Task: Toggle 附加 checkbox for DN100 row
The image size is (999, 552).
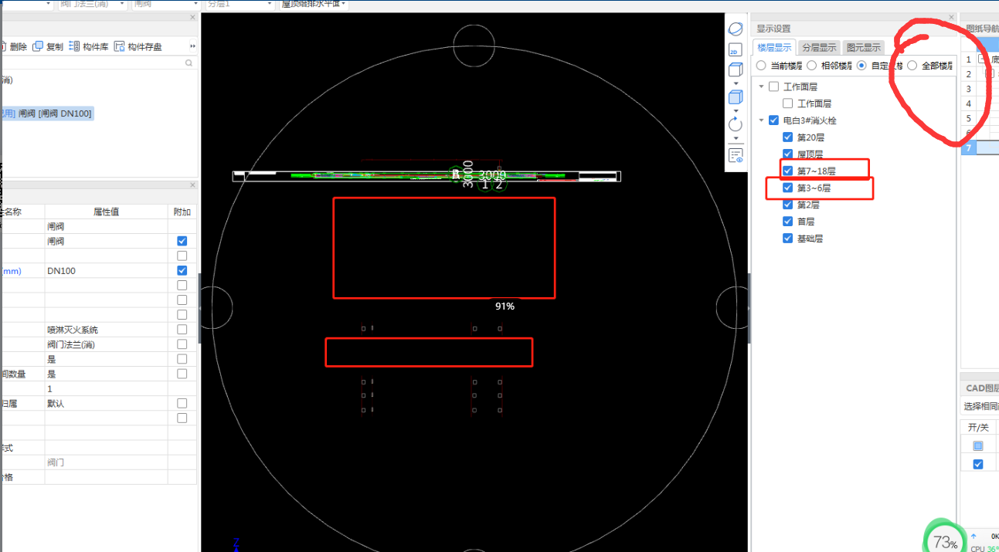Action: (x=182, y=271)
